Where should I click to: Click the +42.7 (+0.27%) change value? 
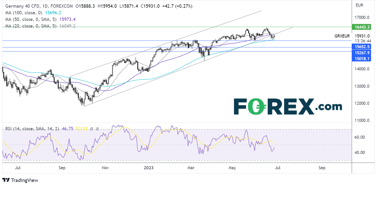click(178, 6)
